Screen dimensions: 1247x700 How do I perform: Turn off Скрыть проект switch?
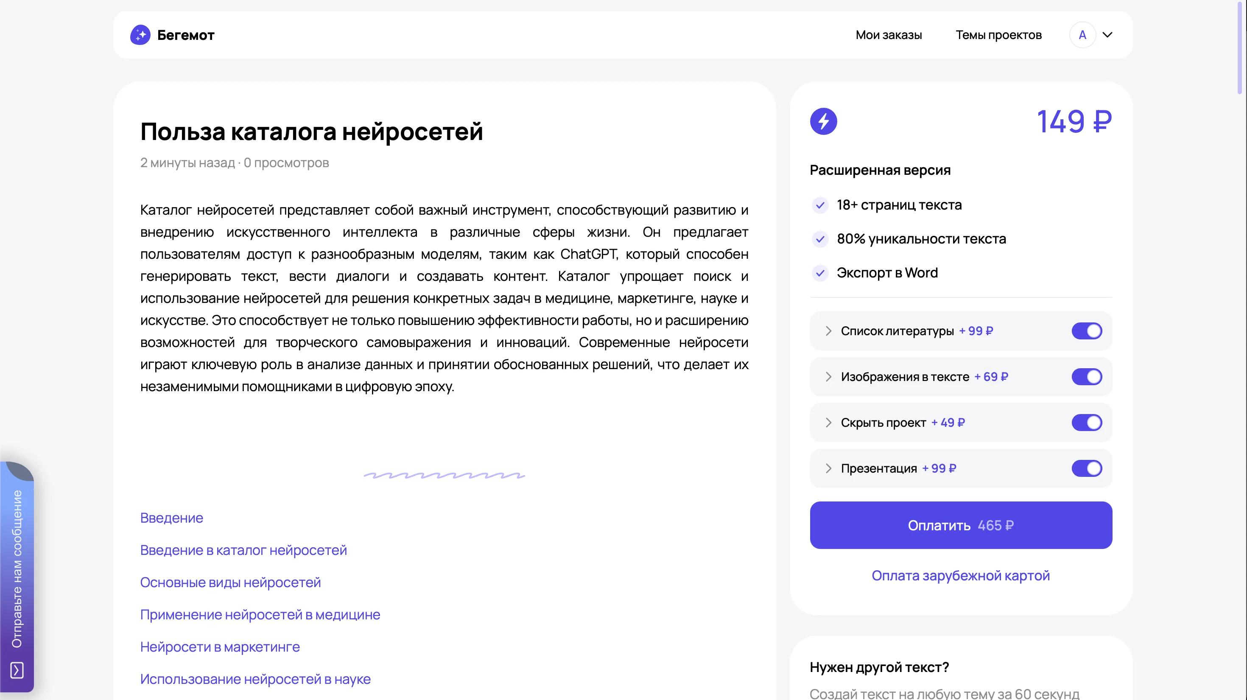click(1087, 423)
